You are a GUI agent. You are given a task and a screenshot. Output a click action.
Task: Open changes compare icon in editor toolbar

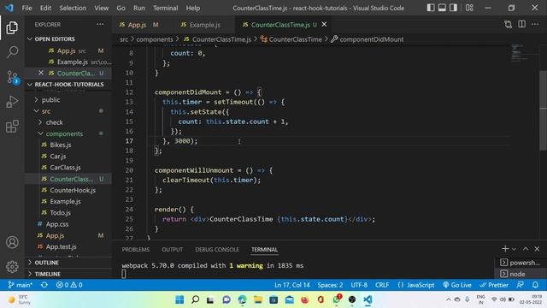coord(509,25)
